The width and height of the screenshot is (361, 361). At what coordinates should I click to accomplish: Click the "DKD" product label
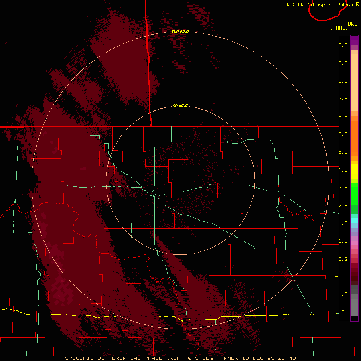pyautogui.click(x=353, y=24)
